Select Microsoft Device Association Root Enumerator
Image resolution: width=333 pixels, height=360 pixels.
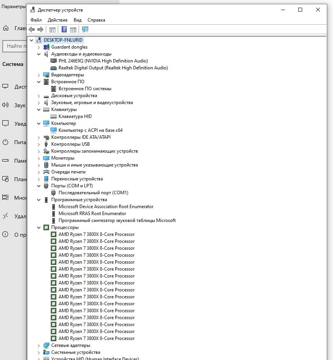click(x=106, y=207)
